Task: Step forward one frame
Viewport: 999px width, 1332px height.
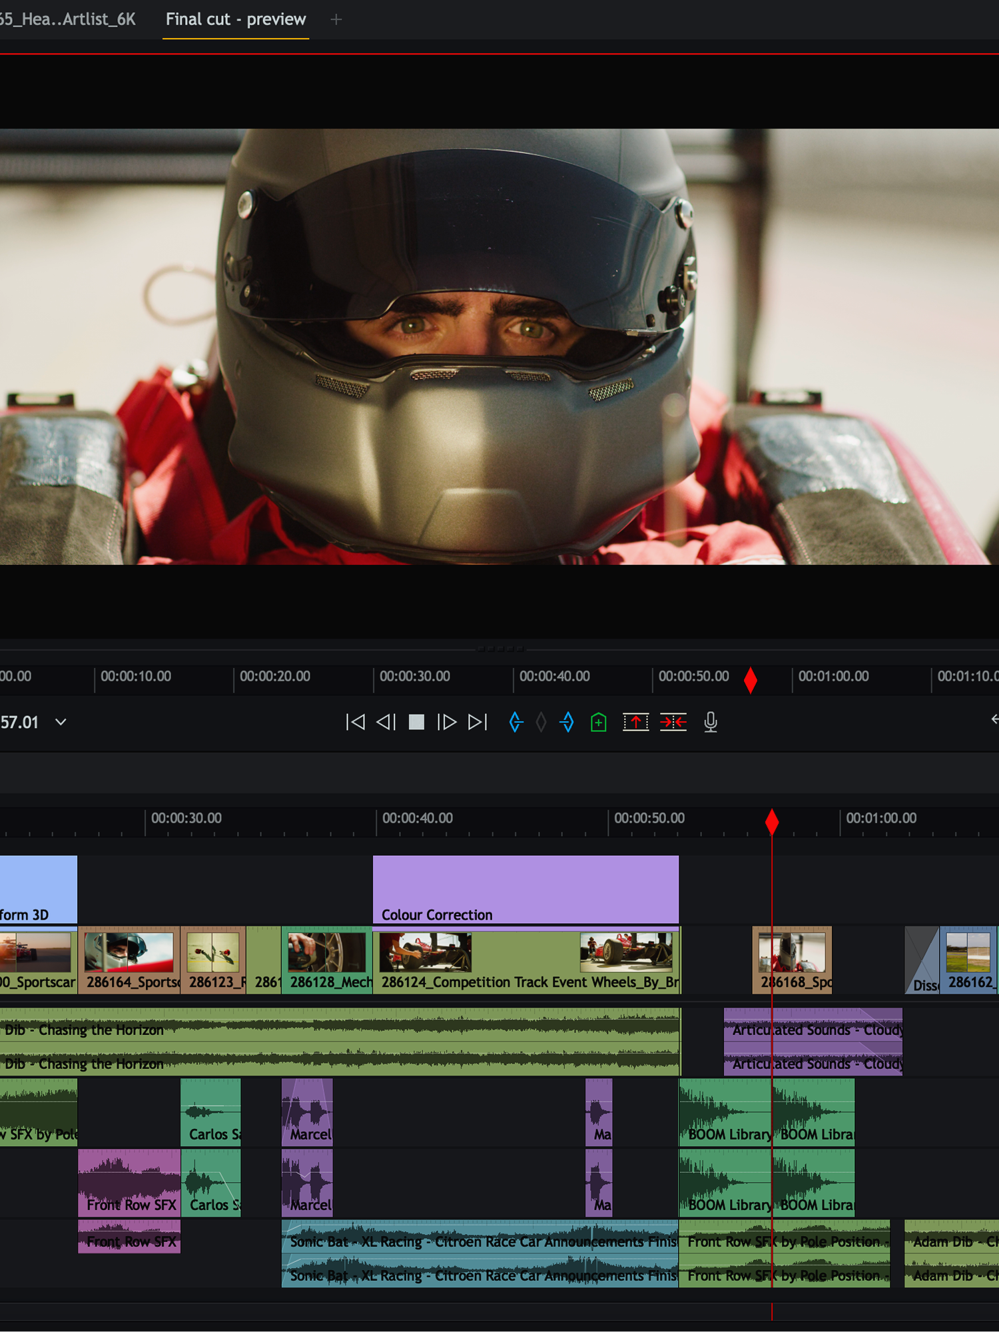Action: [447, 722]
